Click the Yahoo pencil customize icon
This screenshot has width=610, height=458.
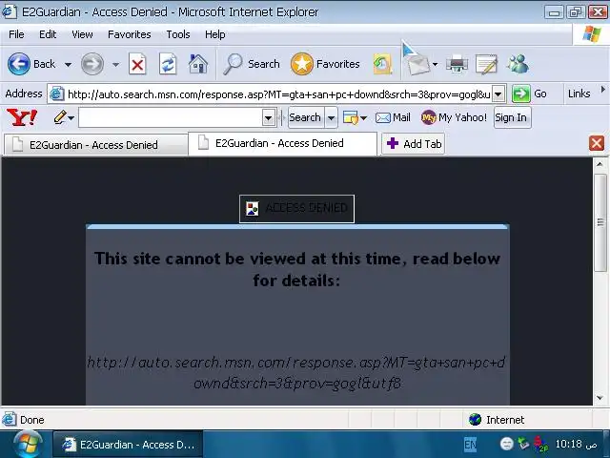pos(60,116)
